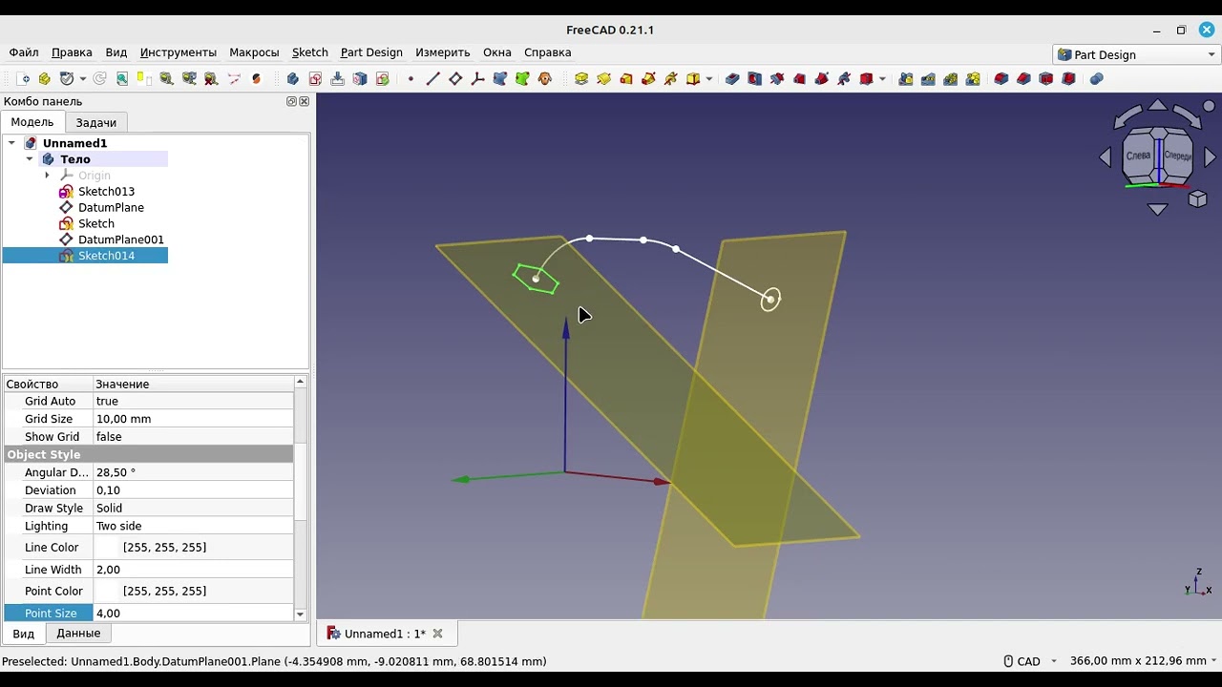
Task: Toggle the Grid Auto true value
Action: pos(194,402)
